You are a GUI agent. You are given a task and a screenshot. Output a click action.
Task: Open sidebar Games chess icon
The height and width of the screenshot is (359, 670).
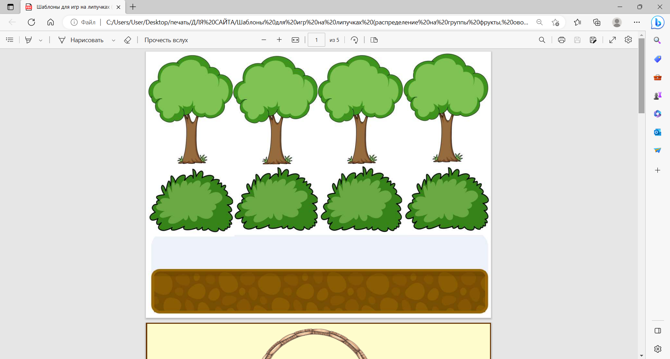click(x=657, y=96)
